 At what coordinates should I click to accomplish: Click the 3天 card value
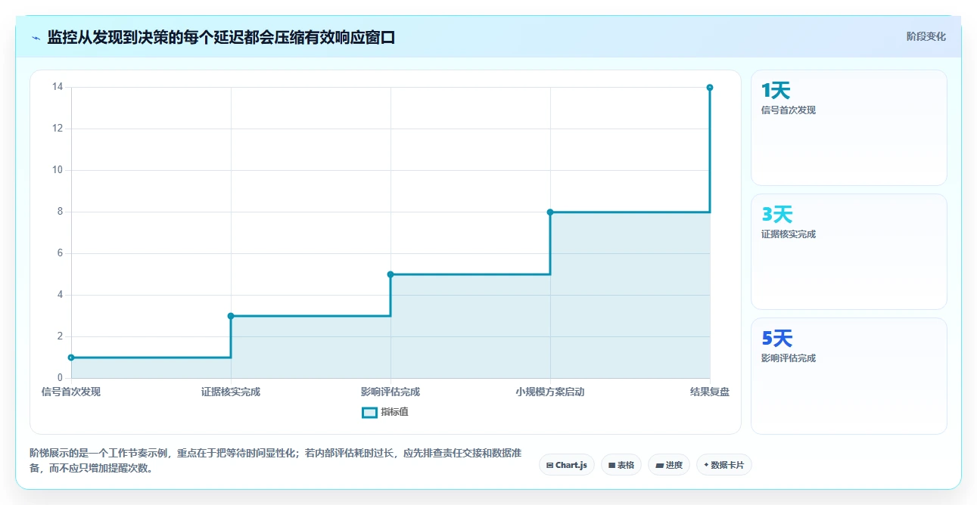777,215
